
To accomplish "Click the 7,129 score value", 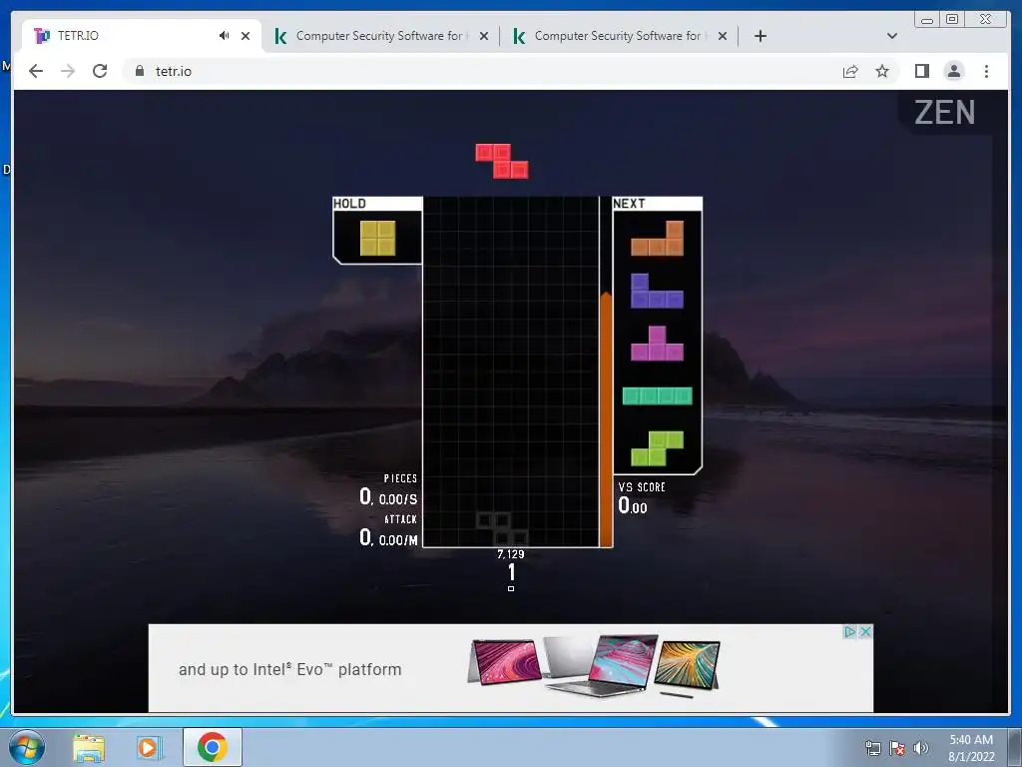I will point(510,554).
